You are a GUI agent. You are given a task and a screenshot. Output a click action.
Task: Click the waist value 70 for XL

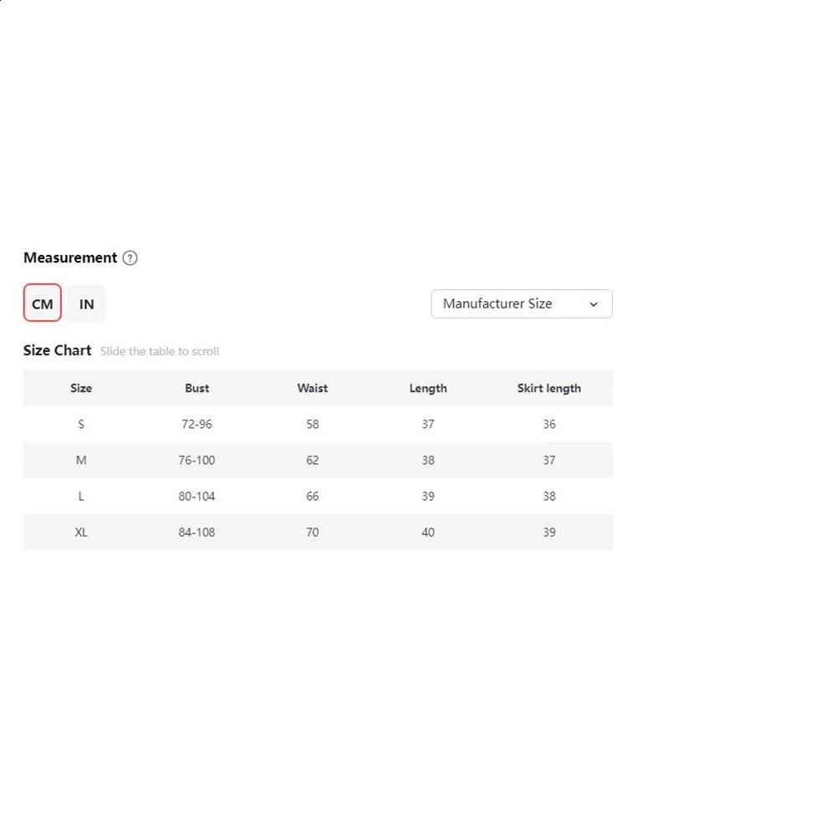(x=313, y=532)
